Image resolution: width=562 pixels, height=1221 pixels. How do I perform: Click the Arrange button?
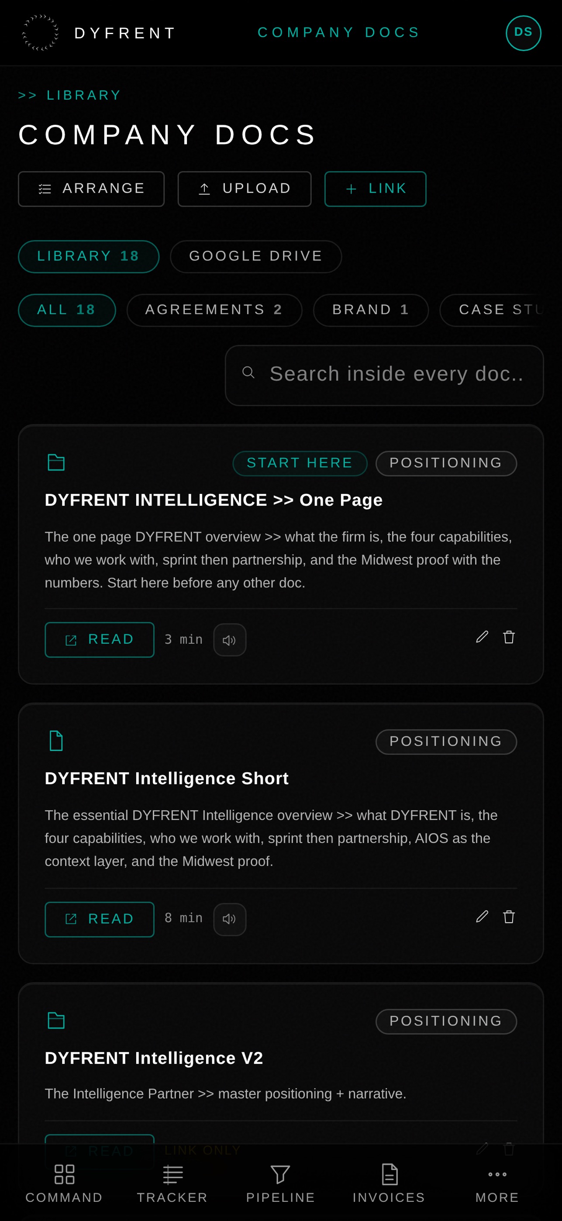[91, 189]
